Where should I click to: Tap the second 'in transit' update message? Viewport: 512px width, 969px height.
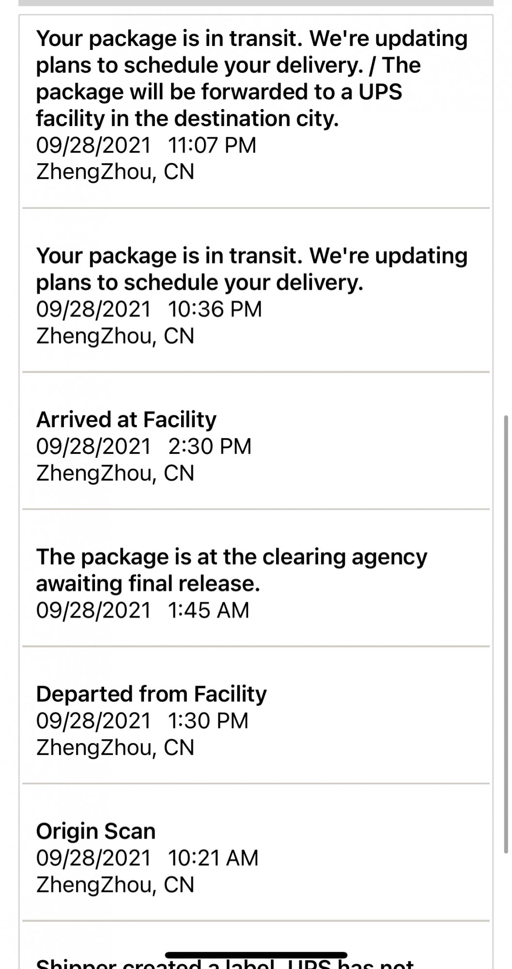(x=251, y=269)
